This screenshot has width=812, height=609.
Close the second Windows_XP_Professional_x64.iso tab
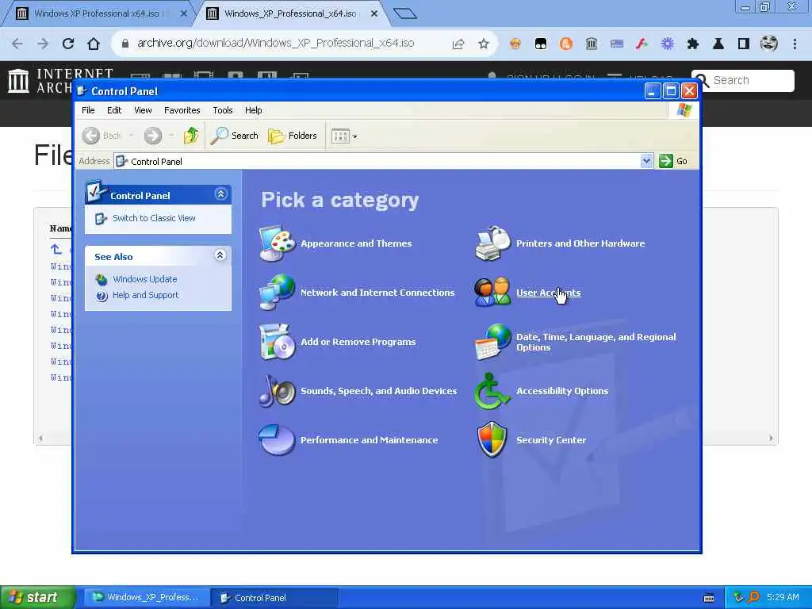[x=374, y=13]
